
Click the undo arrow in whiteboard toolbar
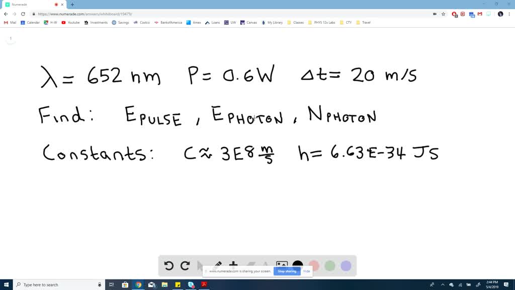pyautogui.click(x=169, y=266)
